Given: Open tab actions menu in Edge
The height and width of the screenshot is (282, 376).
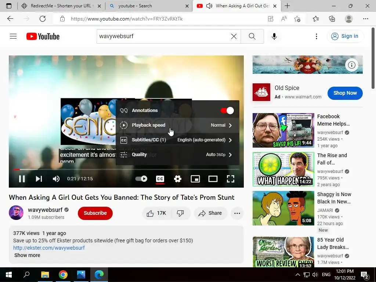Looking at the screenshot, I should pos(9,6).
